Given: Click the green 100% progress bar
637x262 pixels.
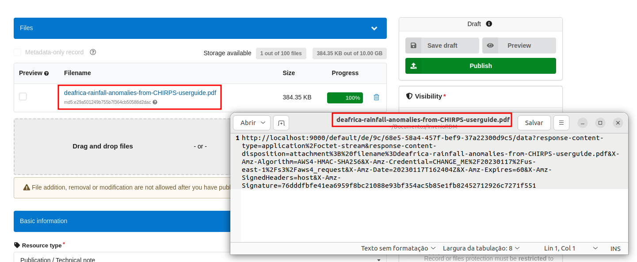Looking at the screenshot, I should [345, 97].
